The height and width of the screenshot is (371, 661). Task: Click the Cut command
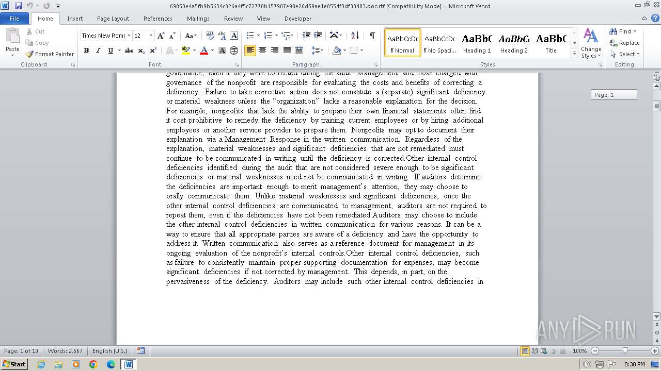point(35,31)
